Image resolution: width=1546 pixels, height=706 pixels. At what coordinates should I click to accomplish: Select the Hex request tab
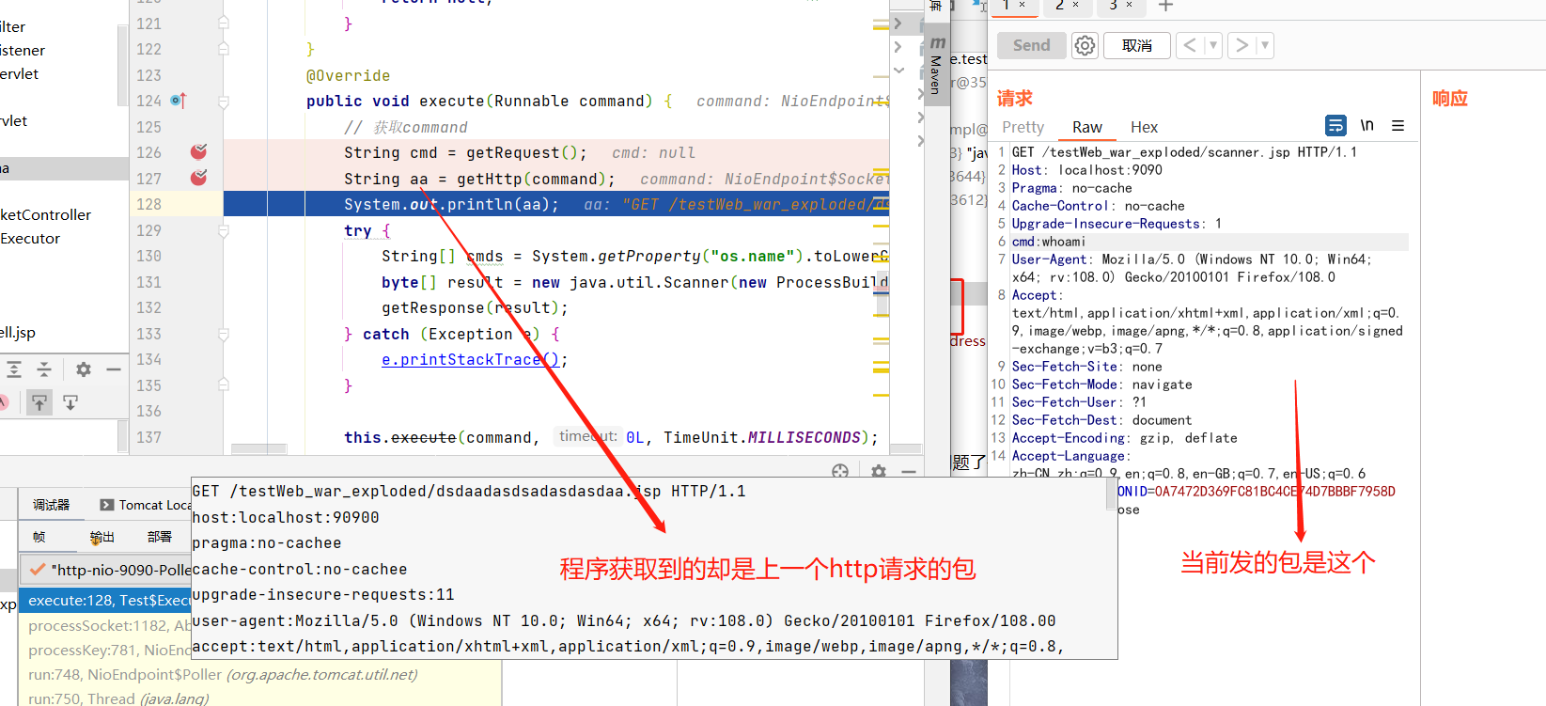point(1144,127)
